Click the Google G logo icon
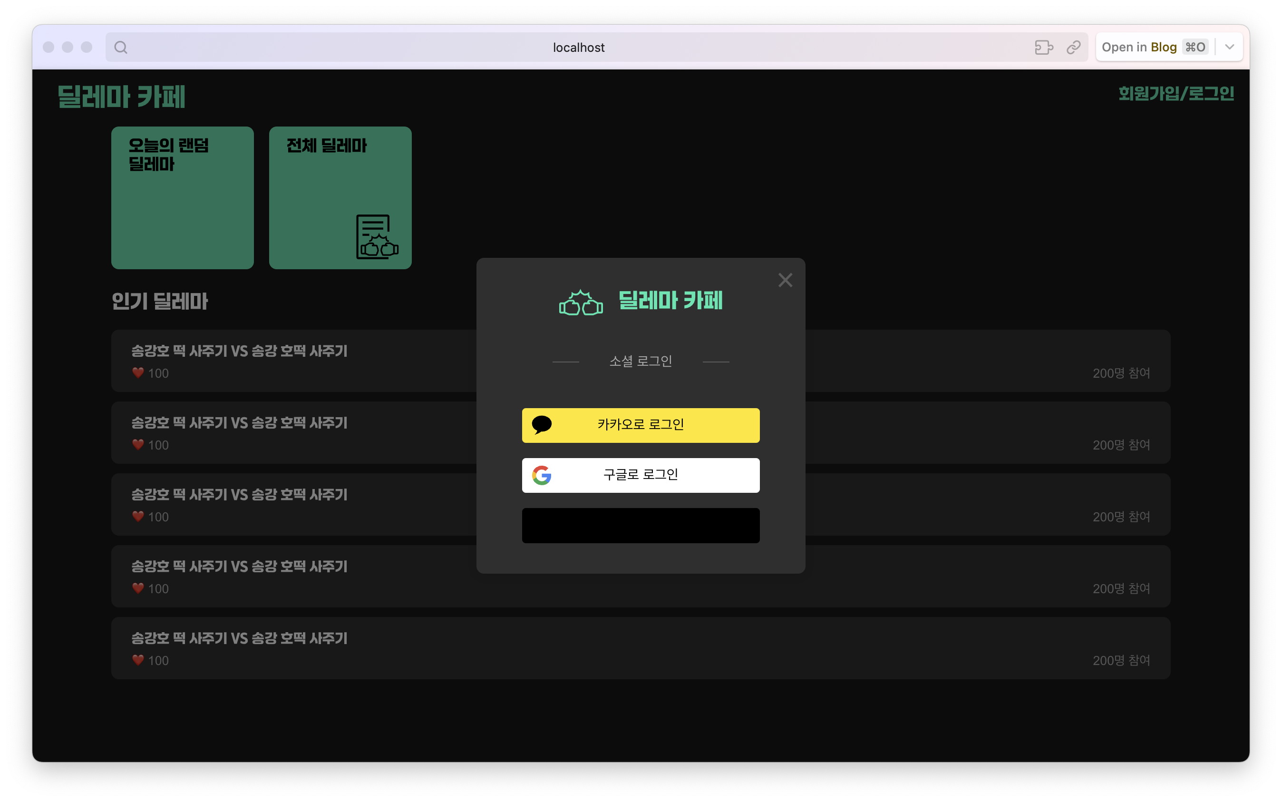The image size is (1282, 802). tap(541, 475)
